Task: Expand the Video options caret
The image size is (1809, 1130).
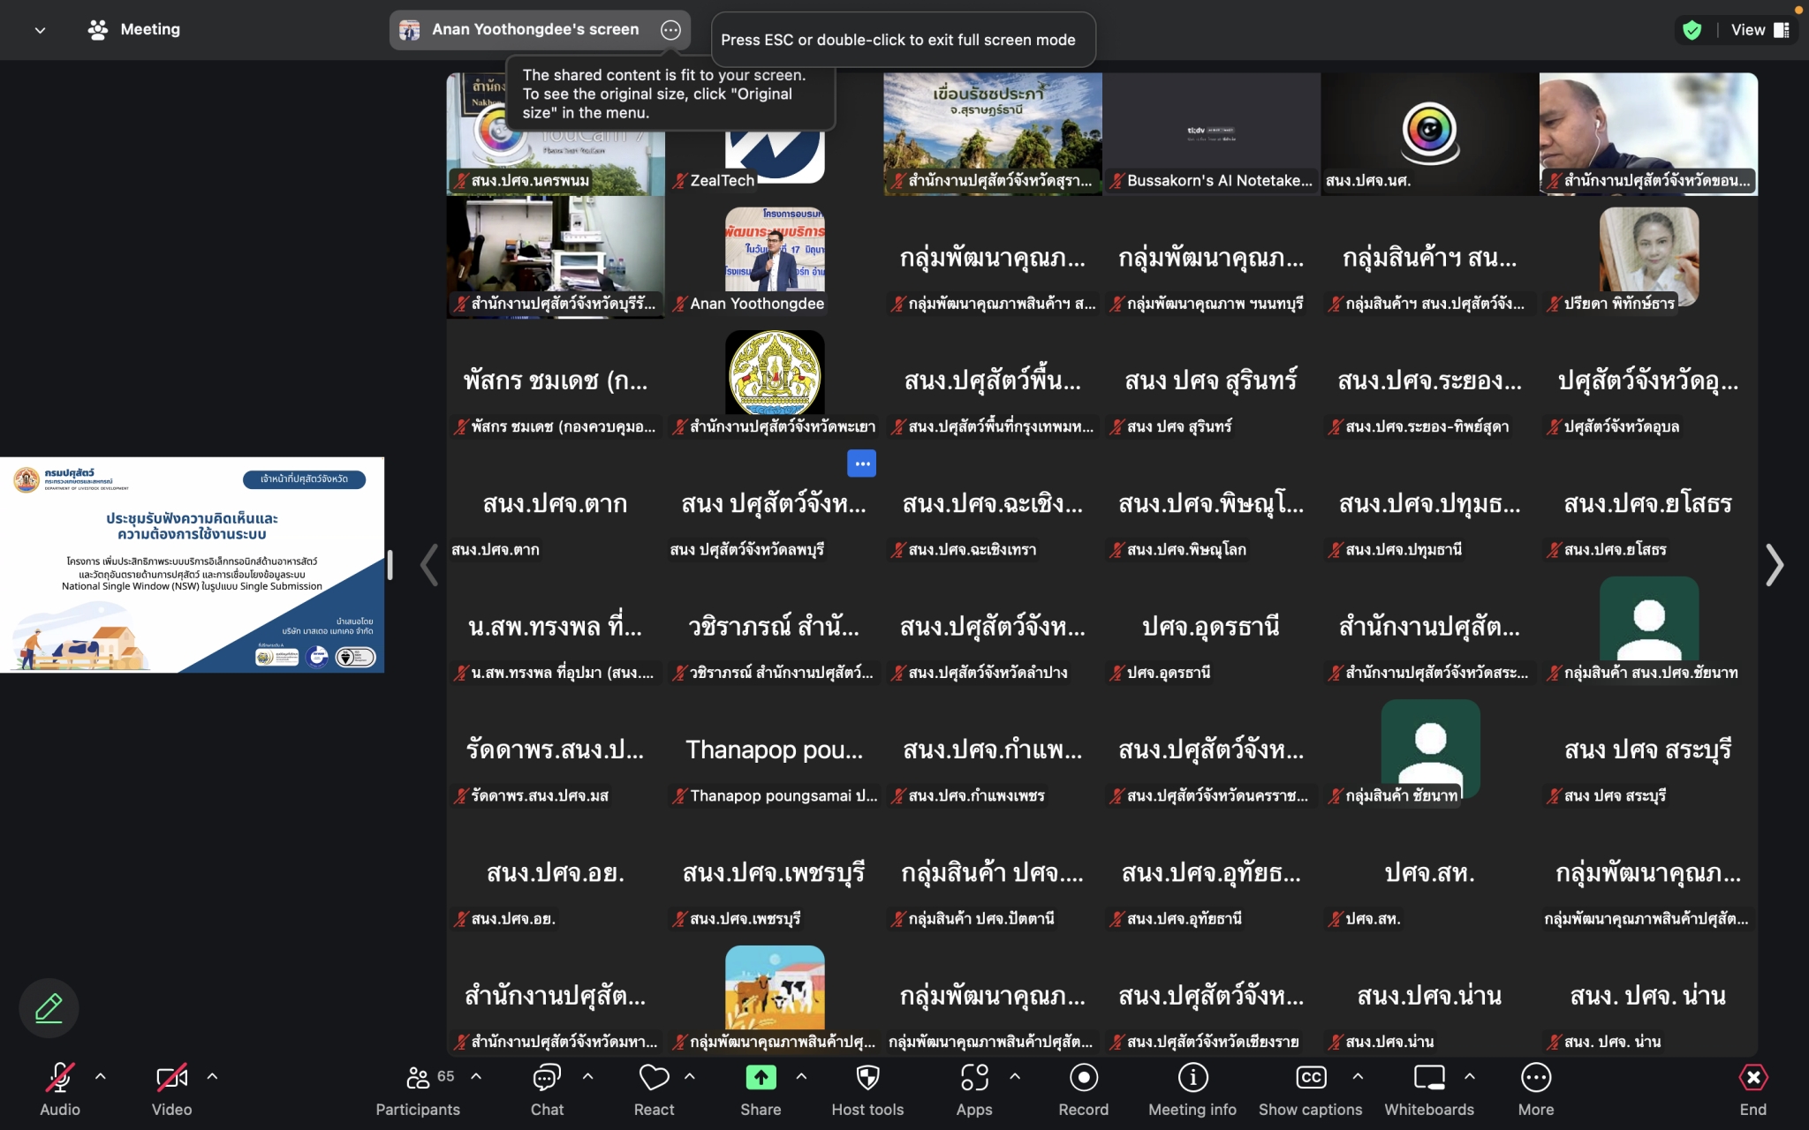Action: click(212, 1076)
